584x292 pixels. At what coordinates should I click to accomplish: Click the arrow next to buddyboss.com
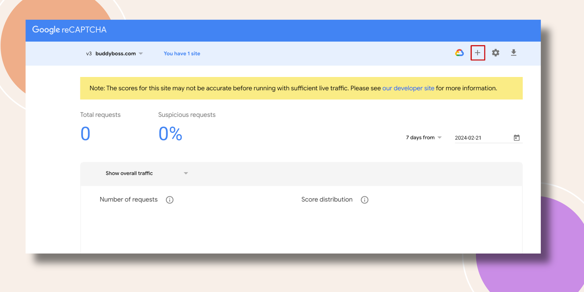141,54
